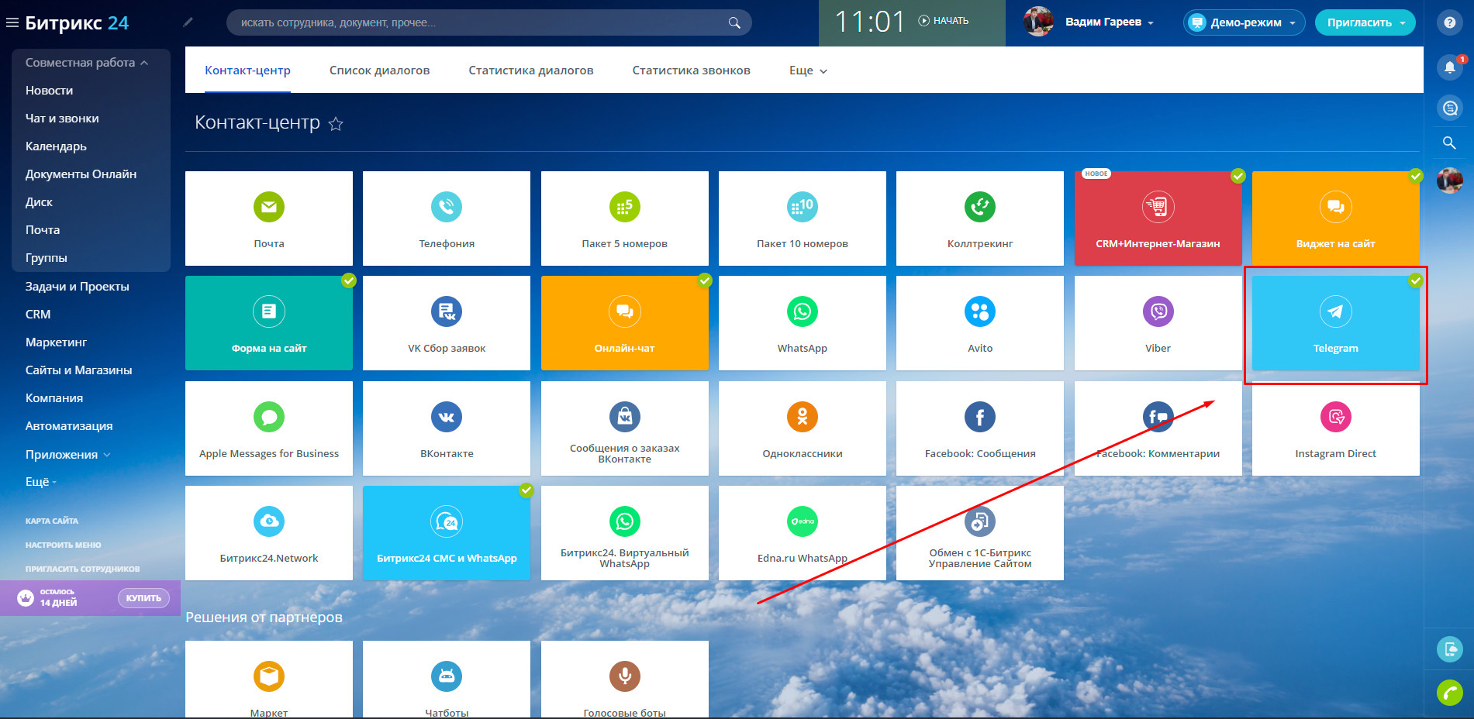Click the Карта сайта link

point(52,521)
